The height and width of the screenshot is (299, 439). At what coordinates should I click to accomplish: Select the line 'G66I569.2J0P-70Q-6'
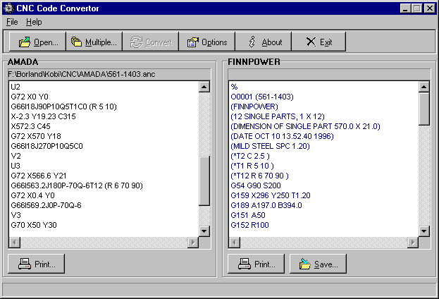click(46, 205)
